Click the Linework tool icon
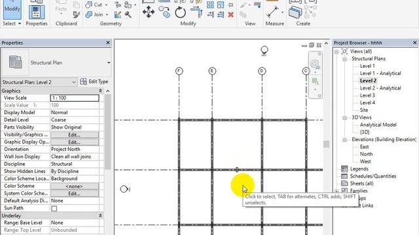The height and width of the screenshot is (235, 419). 257,5
